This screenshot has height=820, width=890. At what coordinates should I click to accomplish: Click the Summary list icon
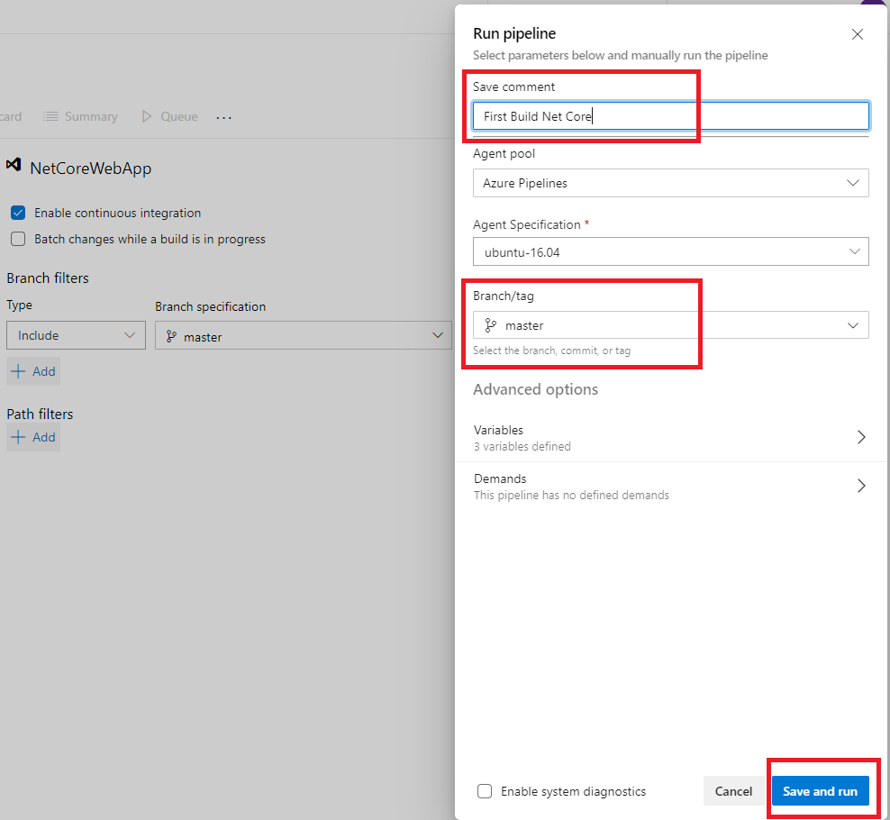51,116
